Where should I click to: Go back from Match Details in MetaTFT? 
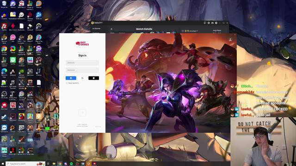(111, 29)
